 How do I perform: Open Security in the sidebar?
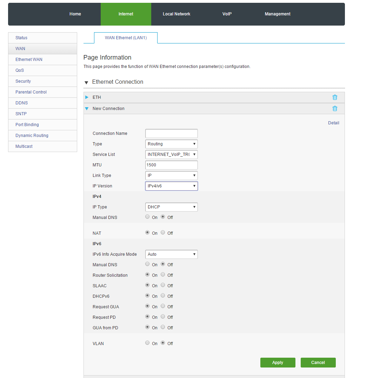click(43, 81)
